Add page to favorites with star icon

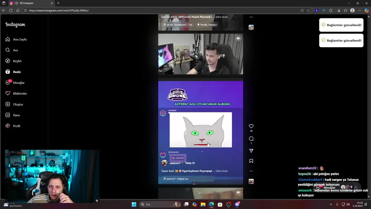[308, 10]
